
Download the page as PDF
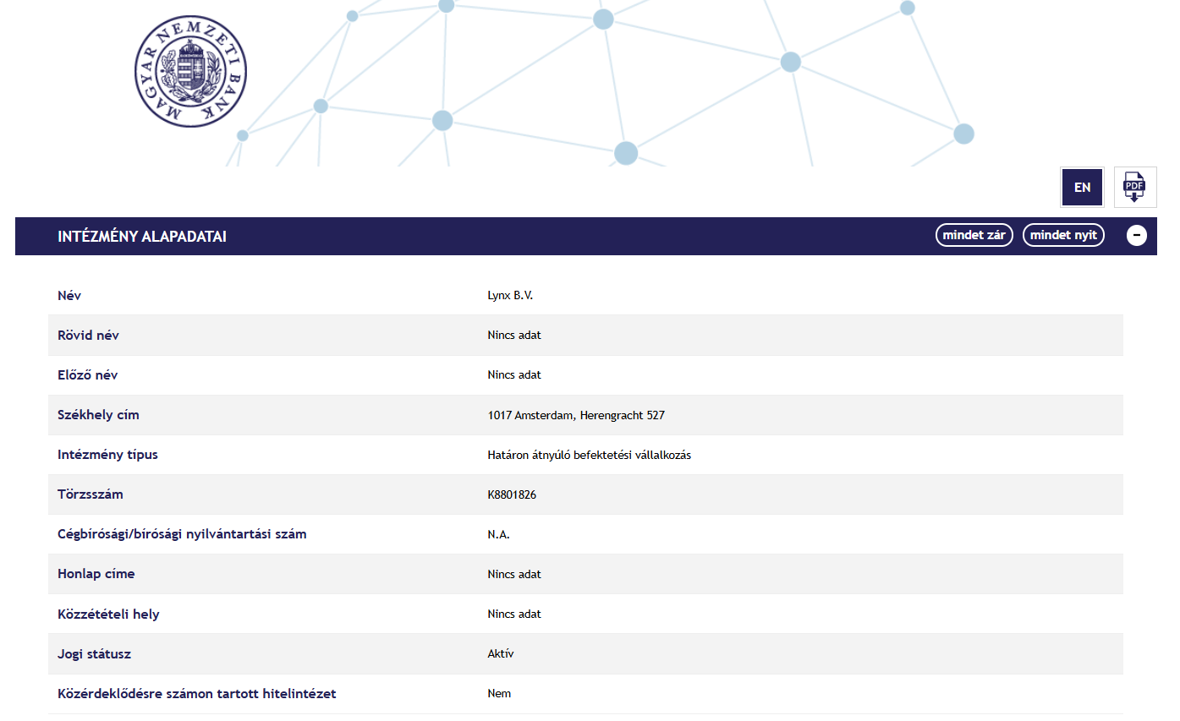[1134, 187]
